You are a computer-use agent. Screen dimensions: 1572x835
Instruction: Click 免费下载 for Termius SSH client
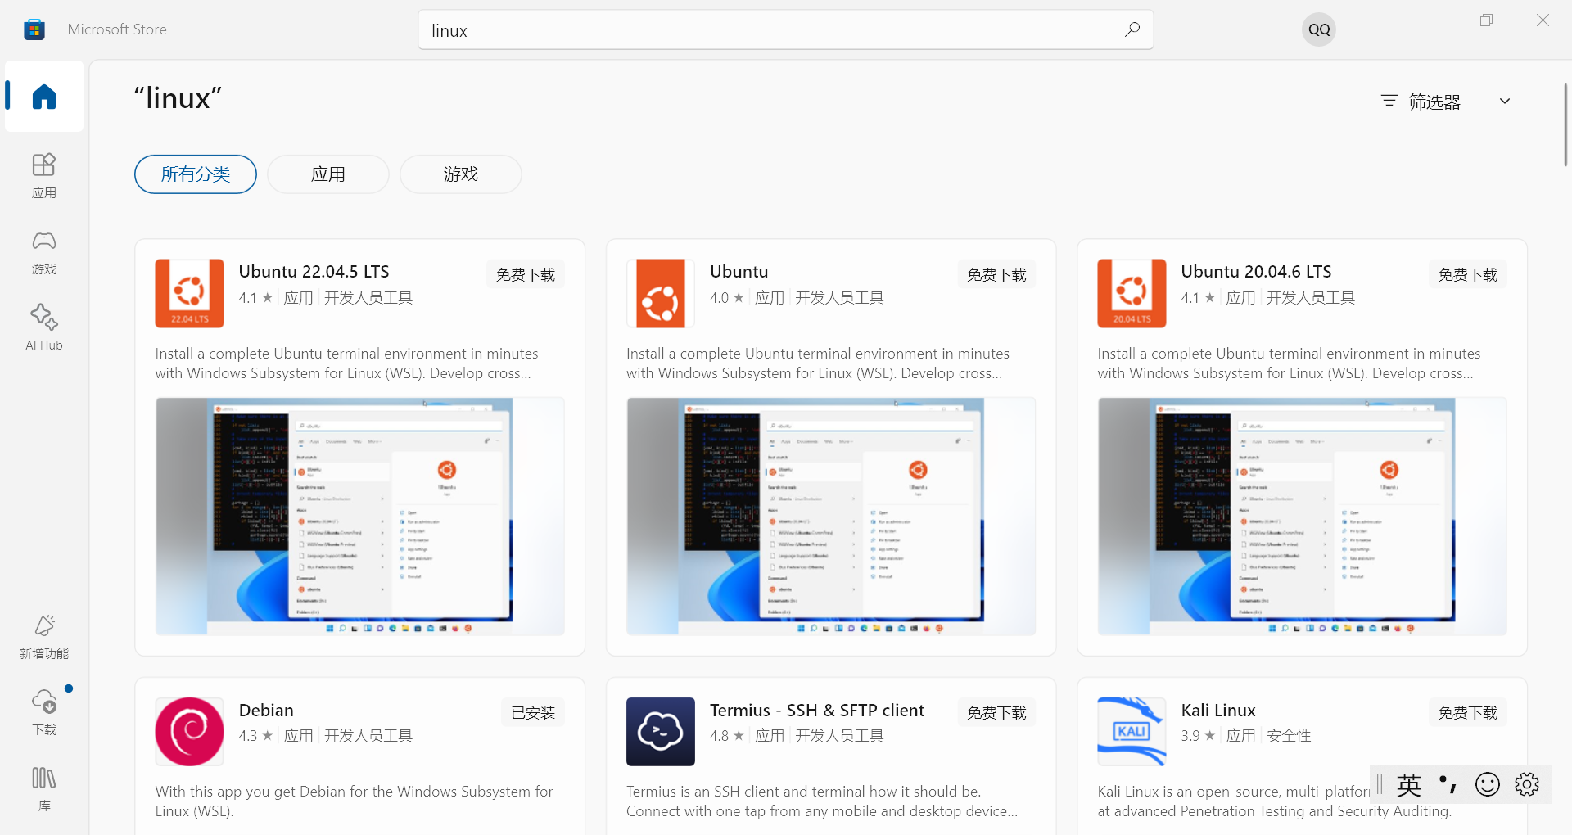[996, 712]
